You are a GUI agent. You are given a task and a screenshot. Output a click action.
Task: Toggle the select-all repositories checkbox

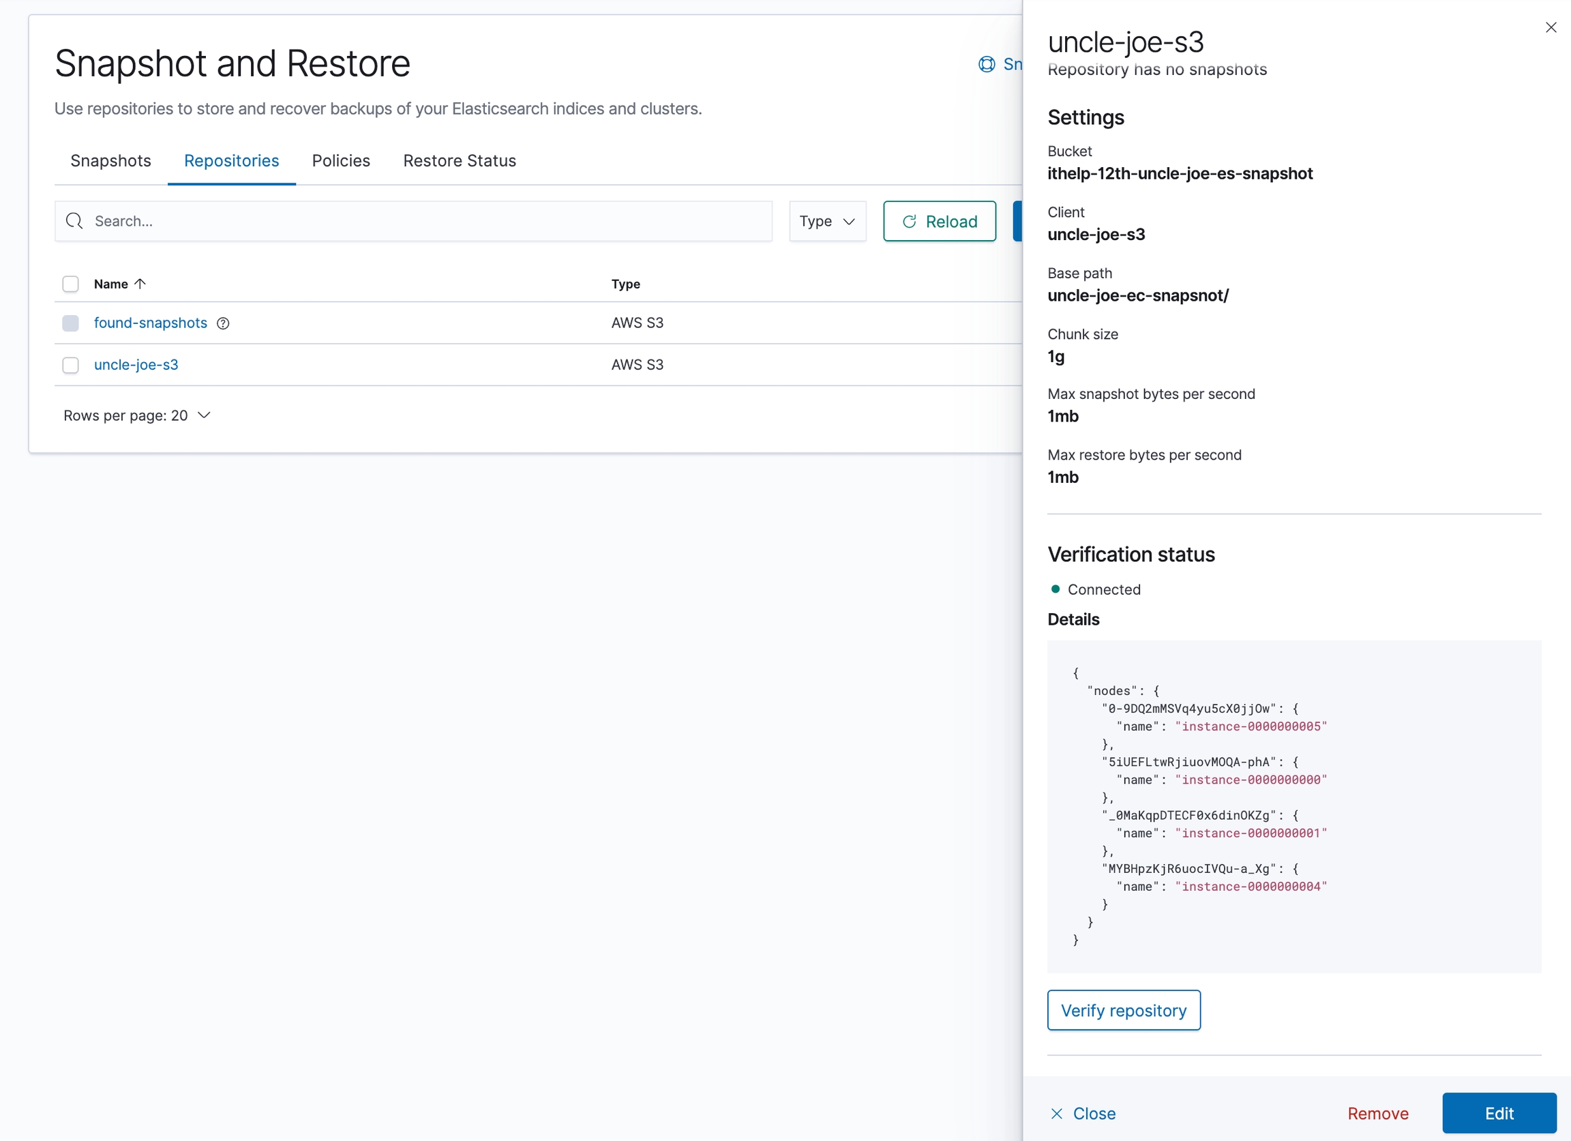71,284
